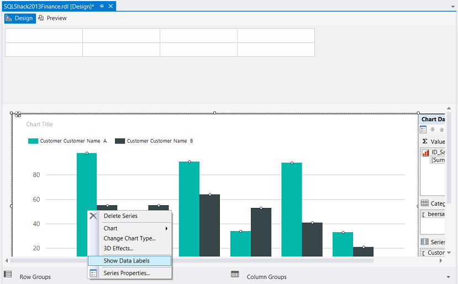Click the Series Groups table icon

[x=424, y=242]
